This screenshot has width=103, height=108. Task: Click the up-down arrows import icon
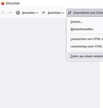[x=70, y=13]
